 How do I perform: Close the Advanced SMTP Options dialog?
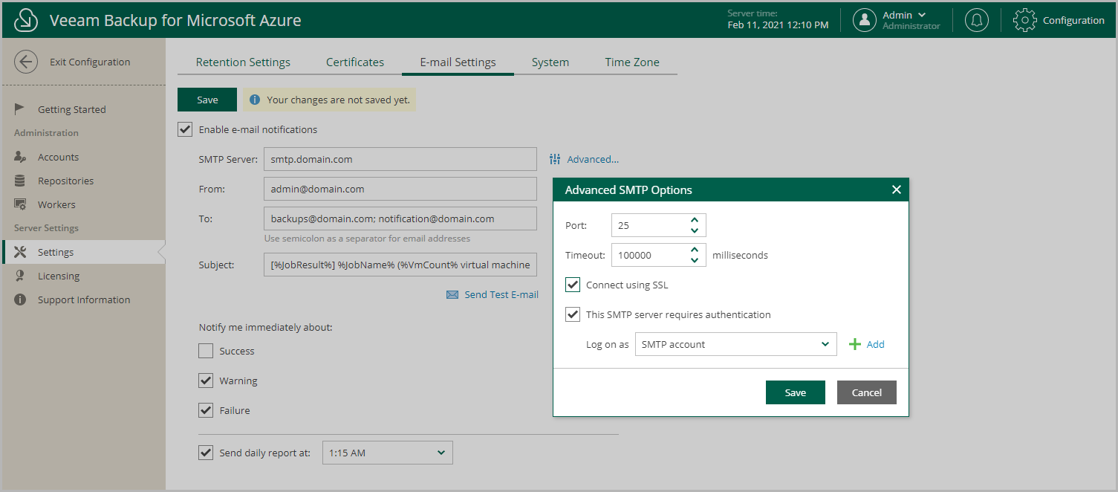(896, 190)
